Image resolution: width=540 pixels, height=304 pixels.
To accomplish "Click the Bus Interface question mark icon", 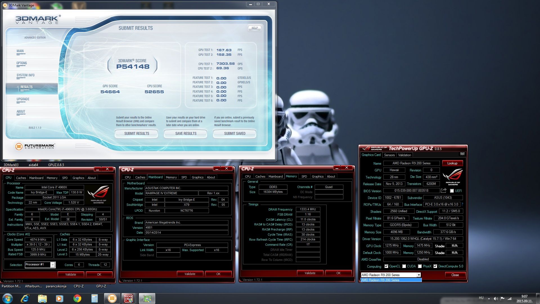I will point(462,204).
